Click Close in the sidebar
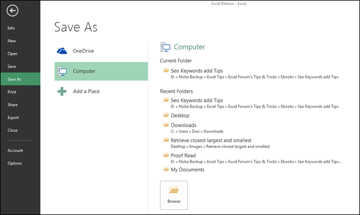The image size is (360, 215). pyautogui.click(x=20, y=130)
